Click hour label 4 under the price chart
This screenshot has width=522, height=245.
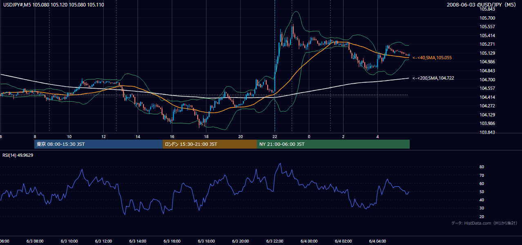tap(378, 137)
